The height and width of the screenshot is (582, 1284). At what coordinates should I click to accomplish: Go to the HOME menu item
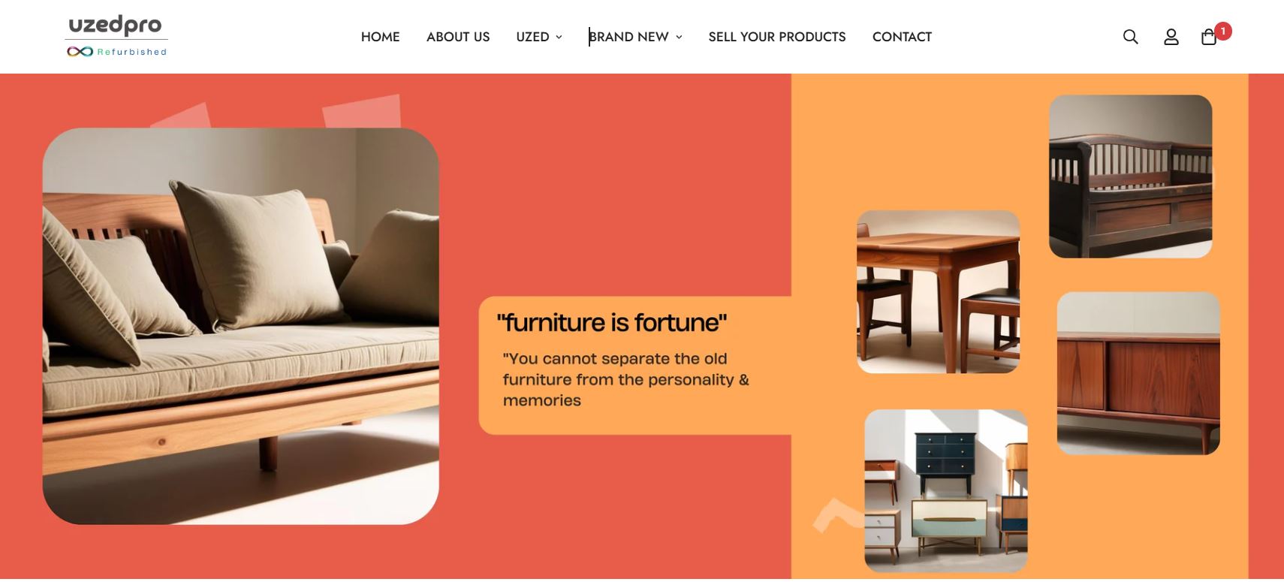380,37
